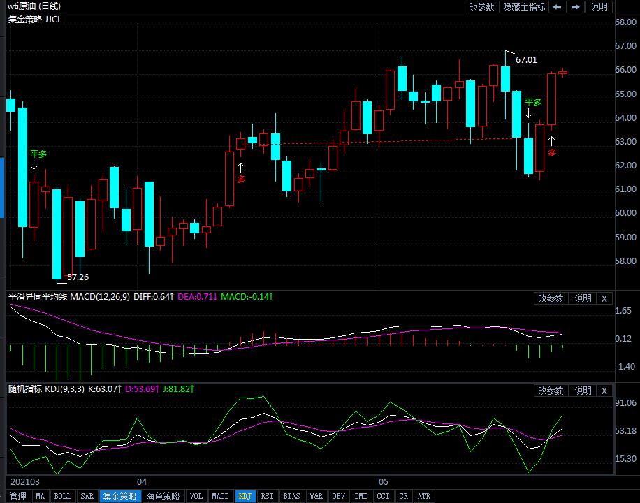The width and height of the screenshot is (640, 503).
Task: Open 说明 in the top toolbar
Action: pyautogui.click(x=599, y=7)
